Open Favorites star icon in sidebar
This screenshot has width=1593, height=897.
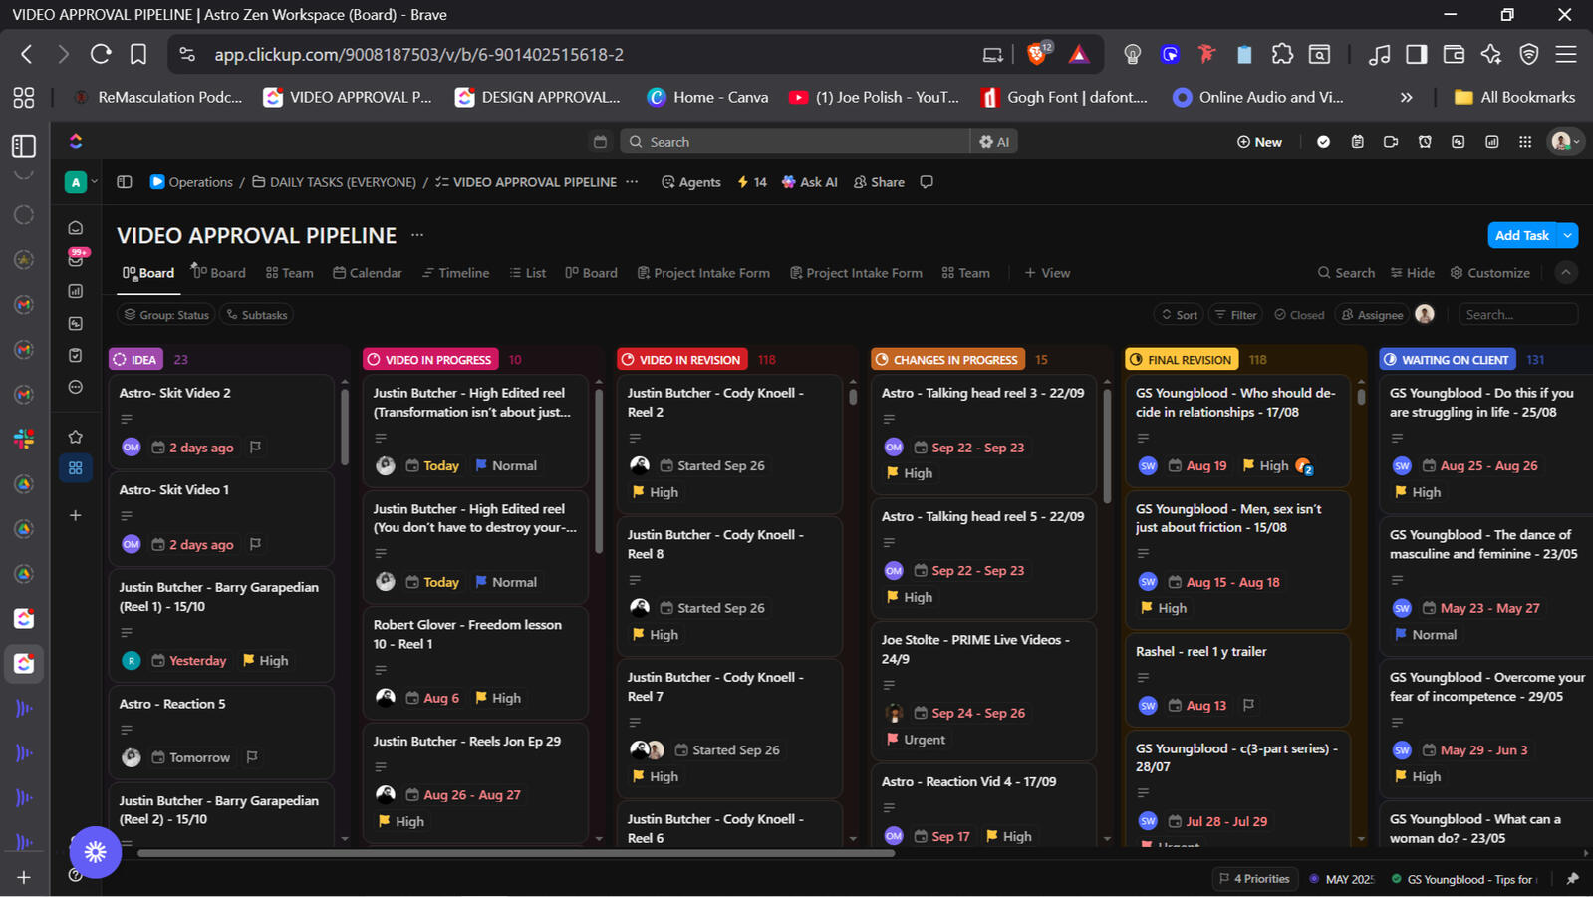tap(76, 437)
